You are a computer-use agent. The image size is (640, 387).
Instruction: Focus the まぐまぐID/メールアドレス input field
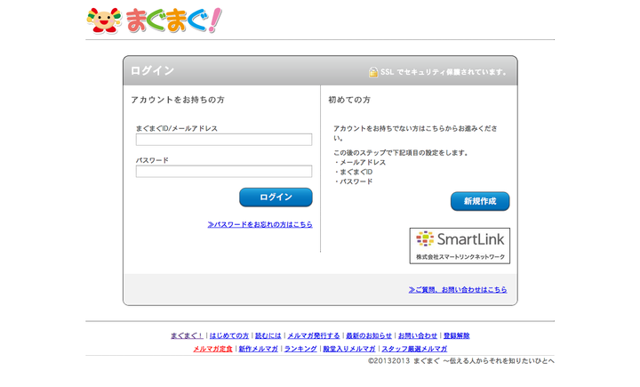(224, 140)
